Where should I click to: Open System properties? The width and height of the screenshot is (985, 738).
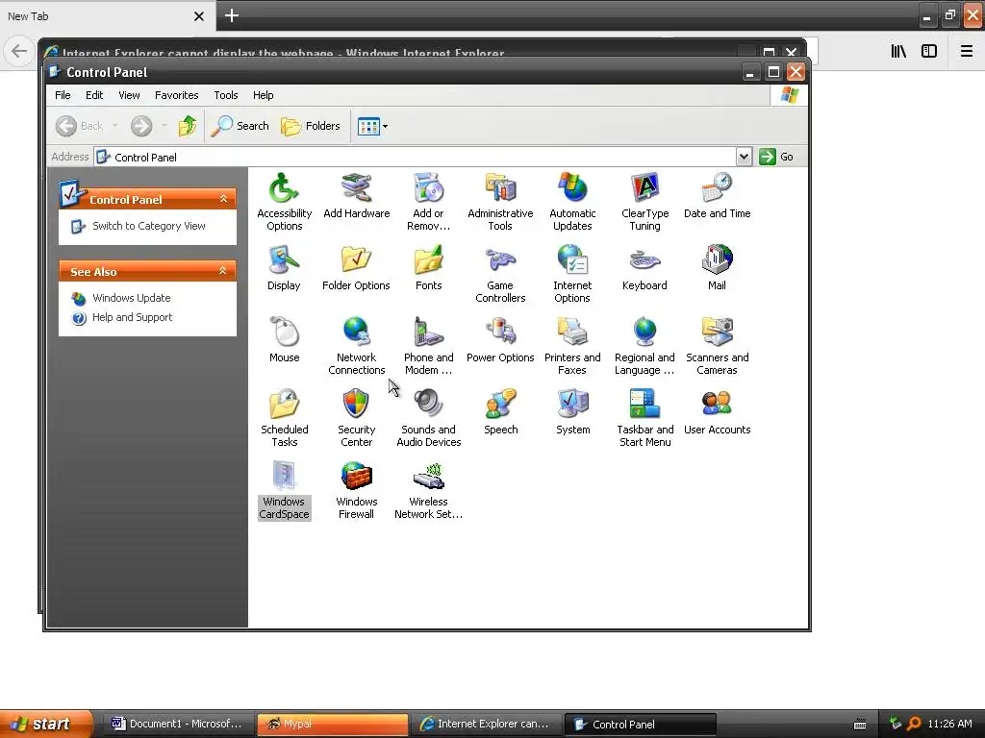572,412
